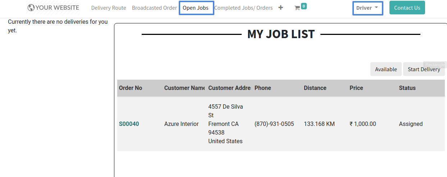Click the globe logo icon
This screenshot has width=447, height=177.
31,8
